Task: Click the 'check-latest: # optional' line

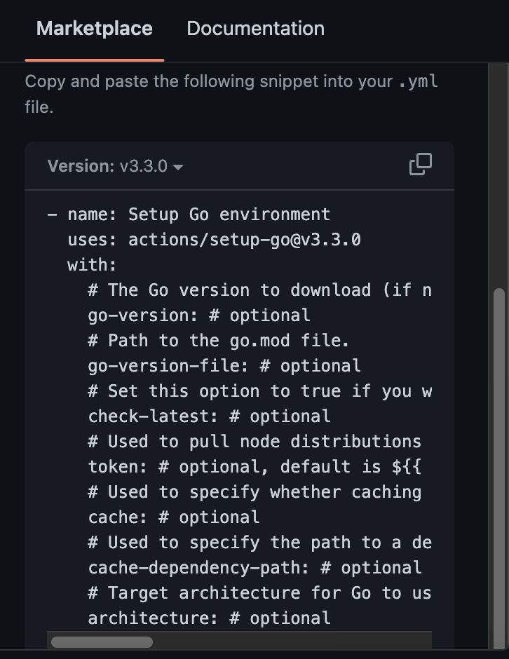Action: (210, 416)
